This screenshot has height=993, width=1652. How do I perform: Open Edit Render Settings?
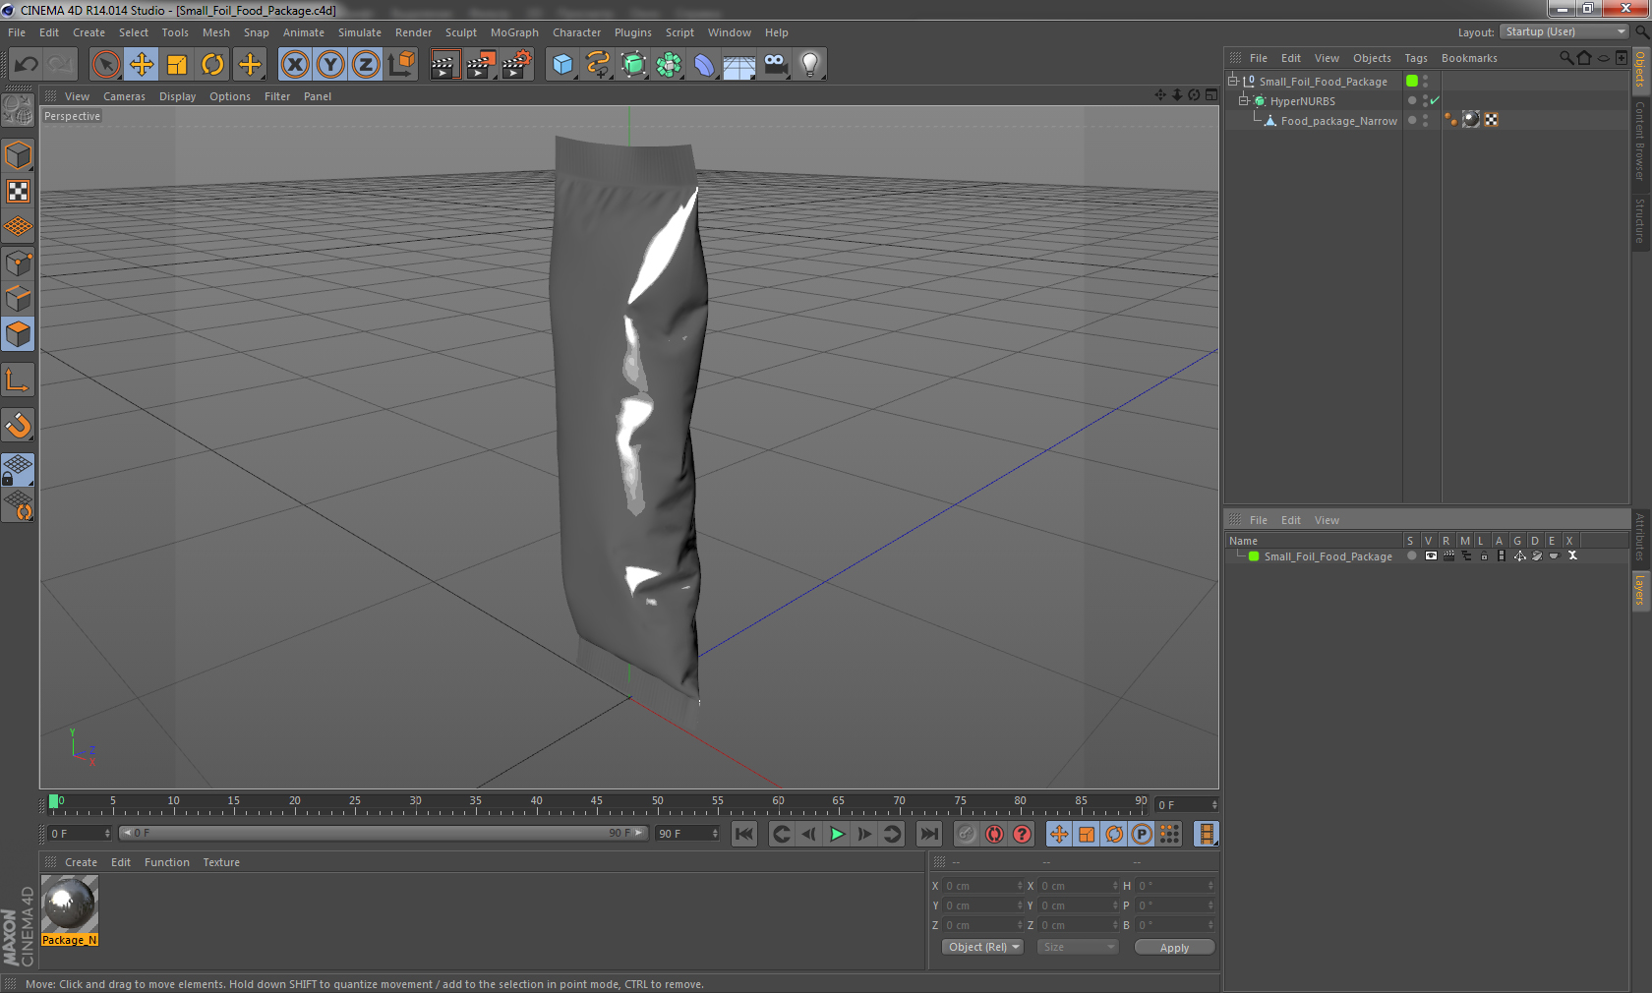point(516,65)
